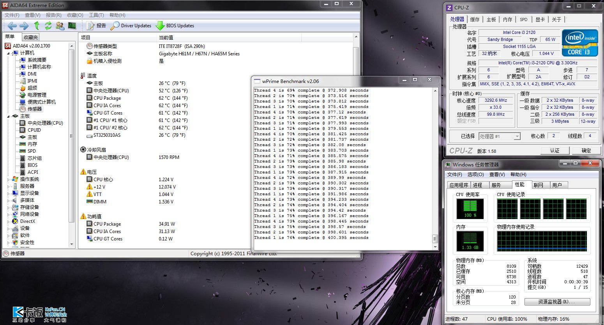Click the AIDA64 refresh icon
Viewport: 604px width, 325px height.
48,26
